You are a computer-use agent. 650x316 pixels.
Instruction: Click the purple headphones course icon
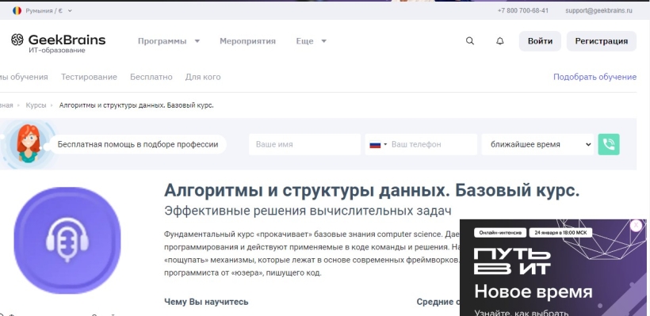click(67, 241)
